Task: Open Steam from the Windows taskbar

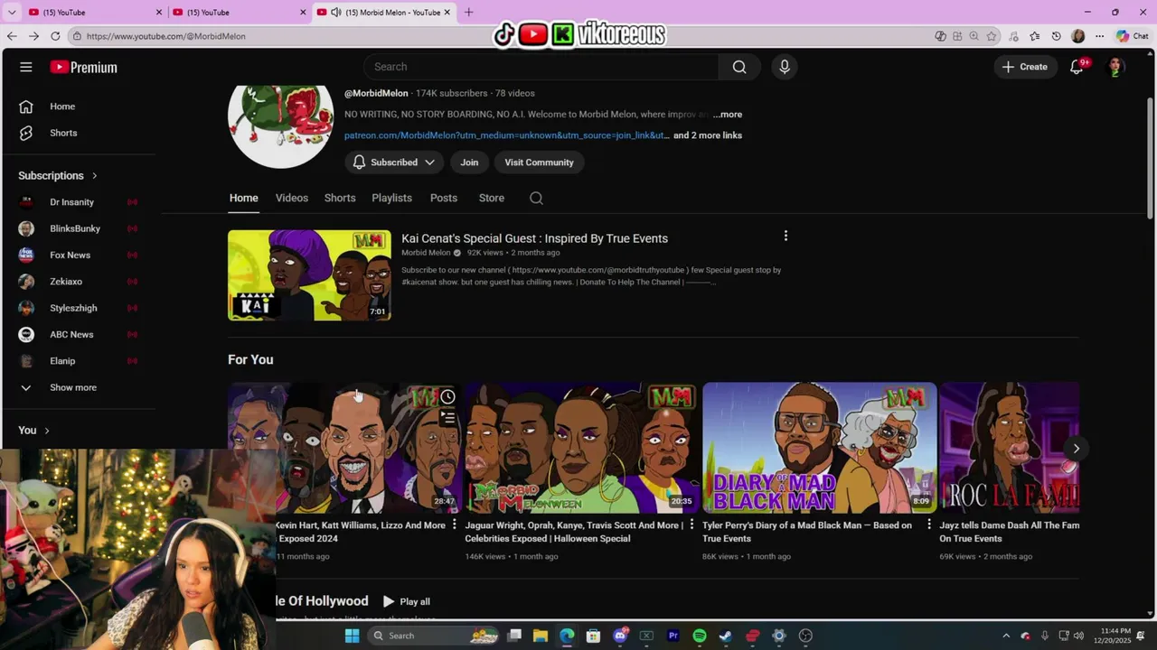Action: [726, 636]
